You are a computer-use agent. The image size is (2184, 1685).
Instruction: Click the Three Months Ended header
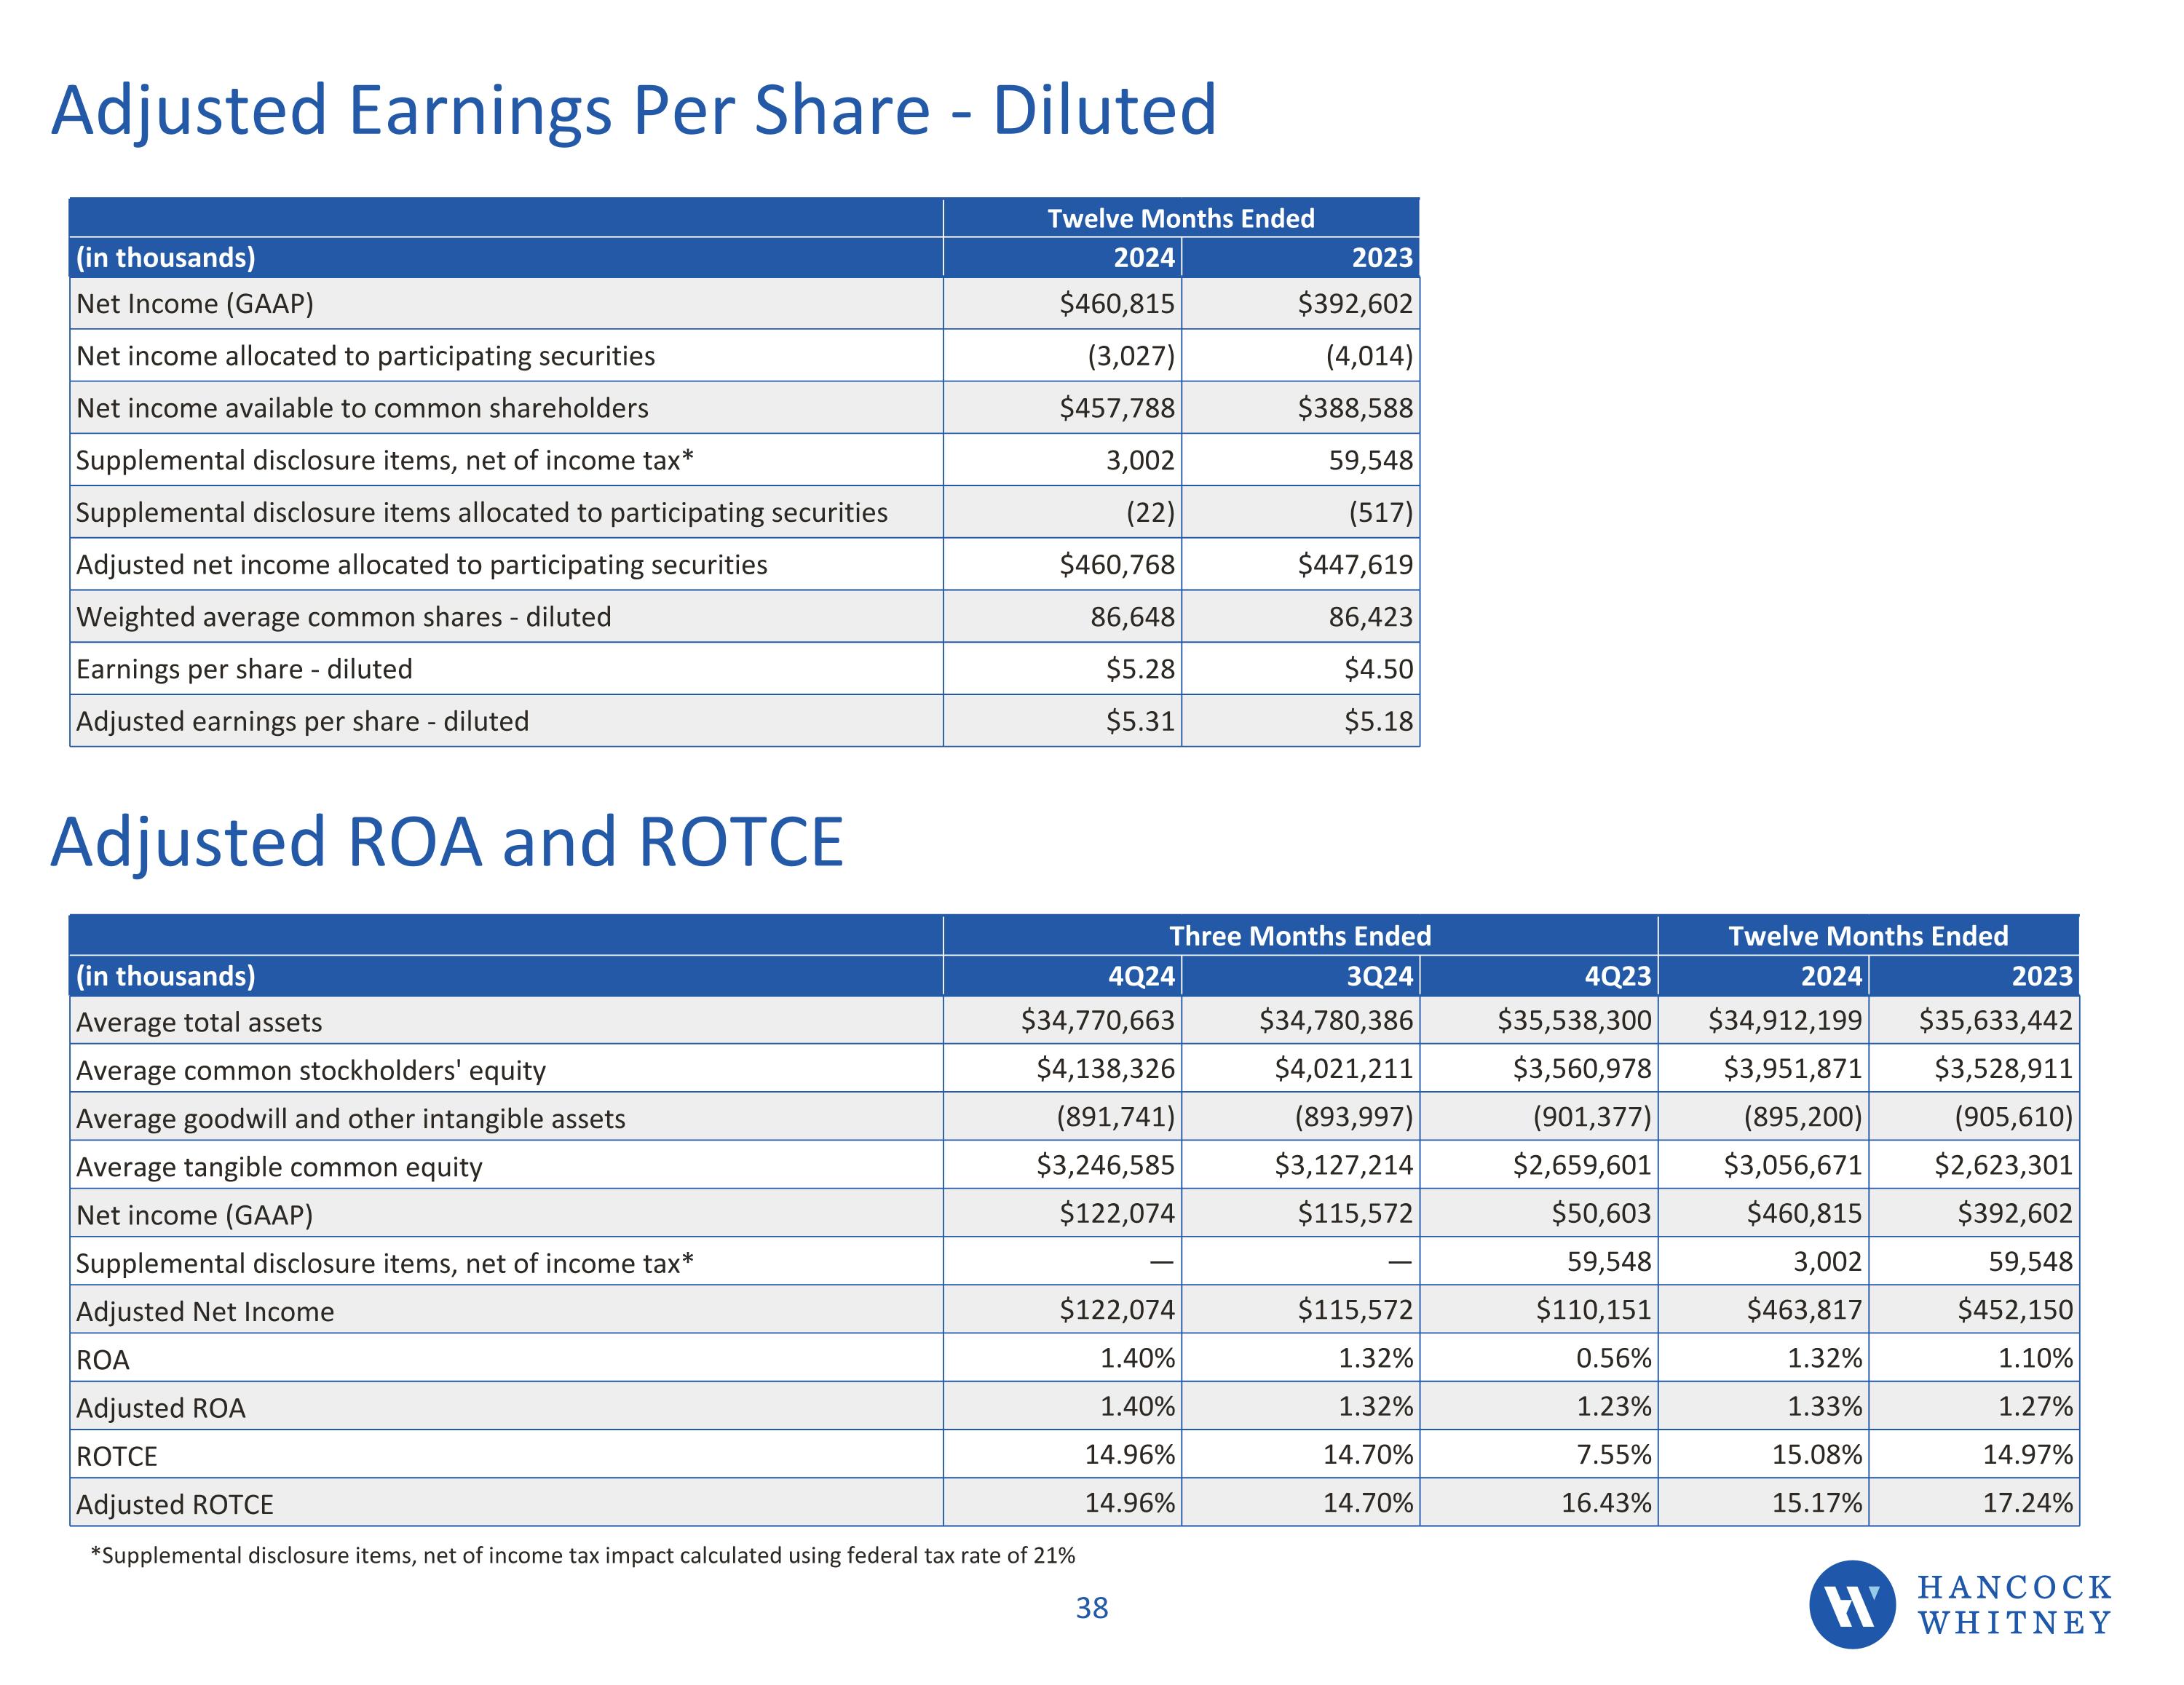click(1300, 936)
